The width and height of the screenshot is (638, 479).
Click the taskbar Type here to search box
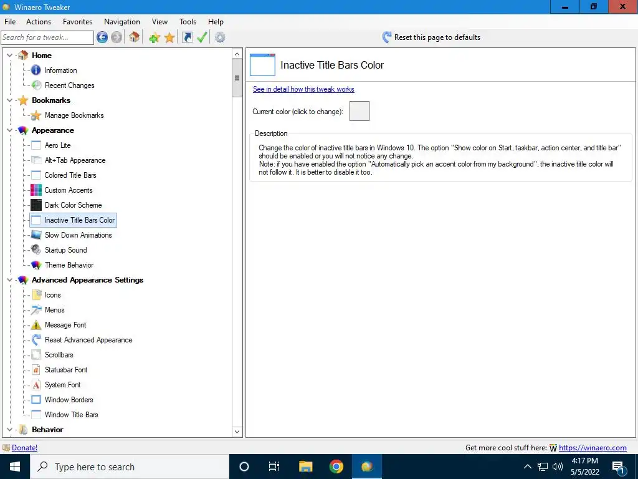coord(130,467)
